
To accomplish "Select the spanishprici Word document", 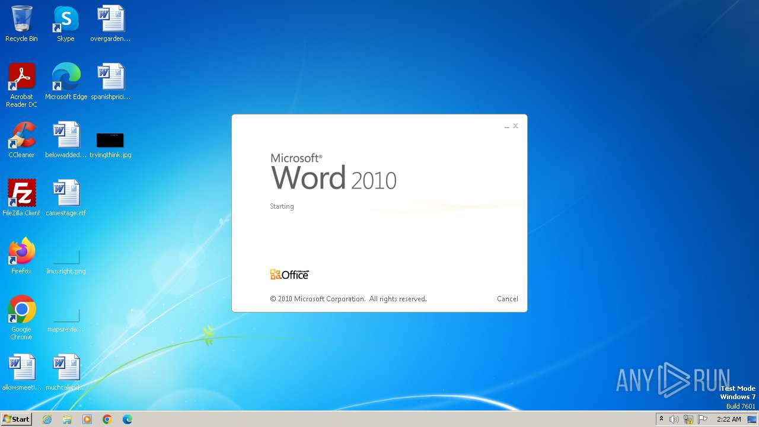I will pyautogui.click(x=110, y=82).
